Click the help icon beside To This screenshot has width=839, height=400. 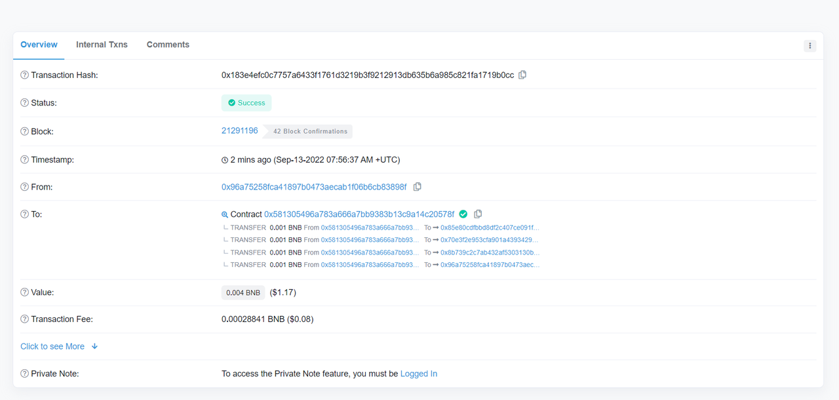point(25,214)
